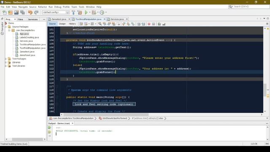The width and height of the screenshot is (270, 152).
Task: Click the editor vertical scrollbar thumb
Action: (x=265, y=90)
